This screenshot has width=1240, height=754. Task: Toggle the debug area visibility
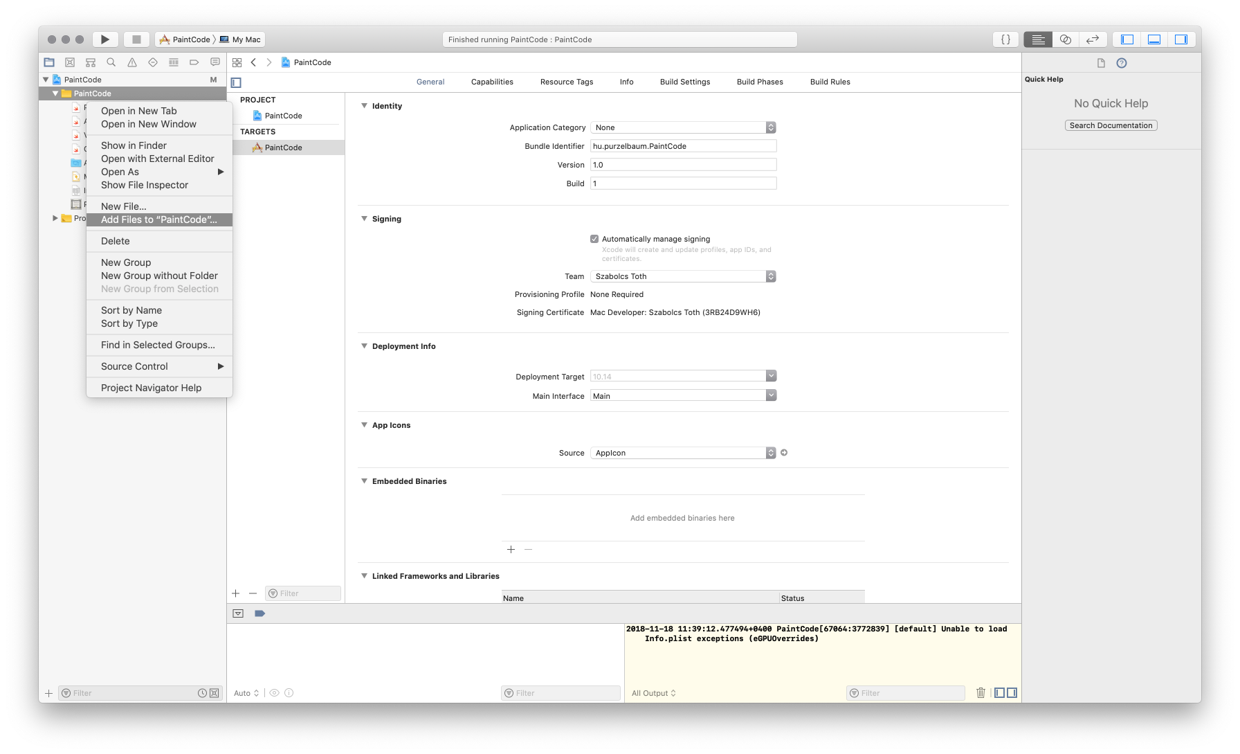click(1154, 39)
